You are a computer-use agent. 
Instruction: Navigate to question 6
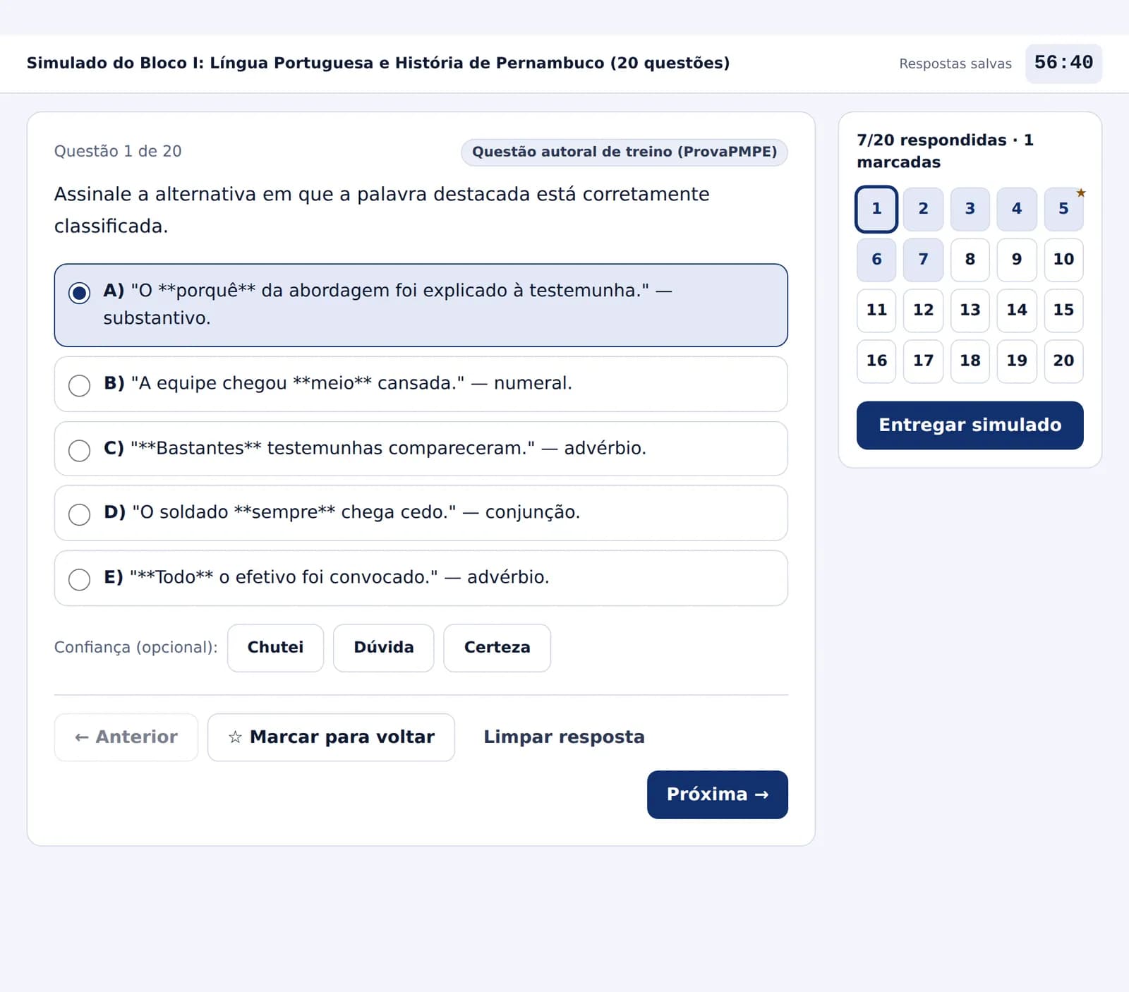[876, 260]
